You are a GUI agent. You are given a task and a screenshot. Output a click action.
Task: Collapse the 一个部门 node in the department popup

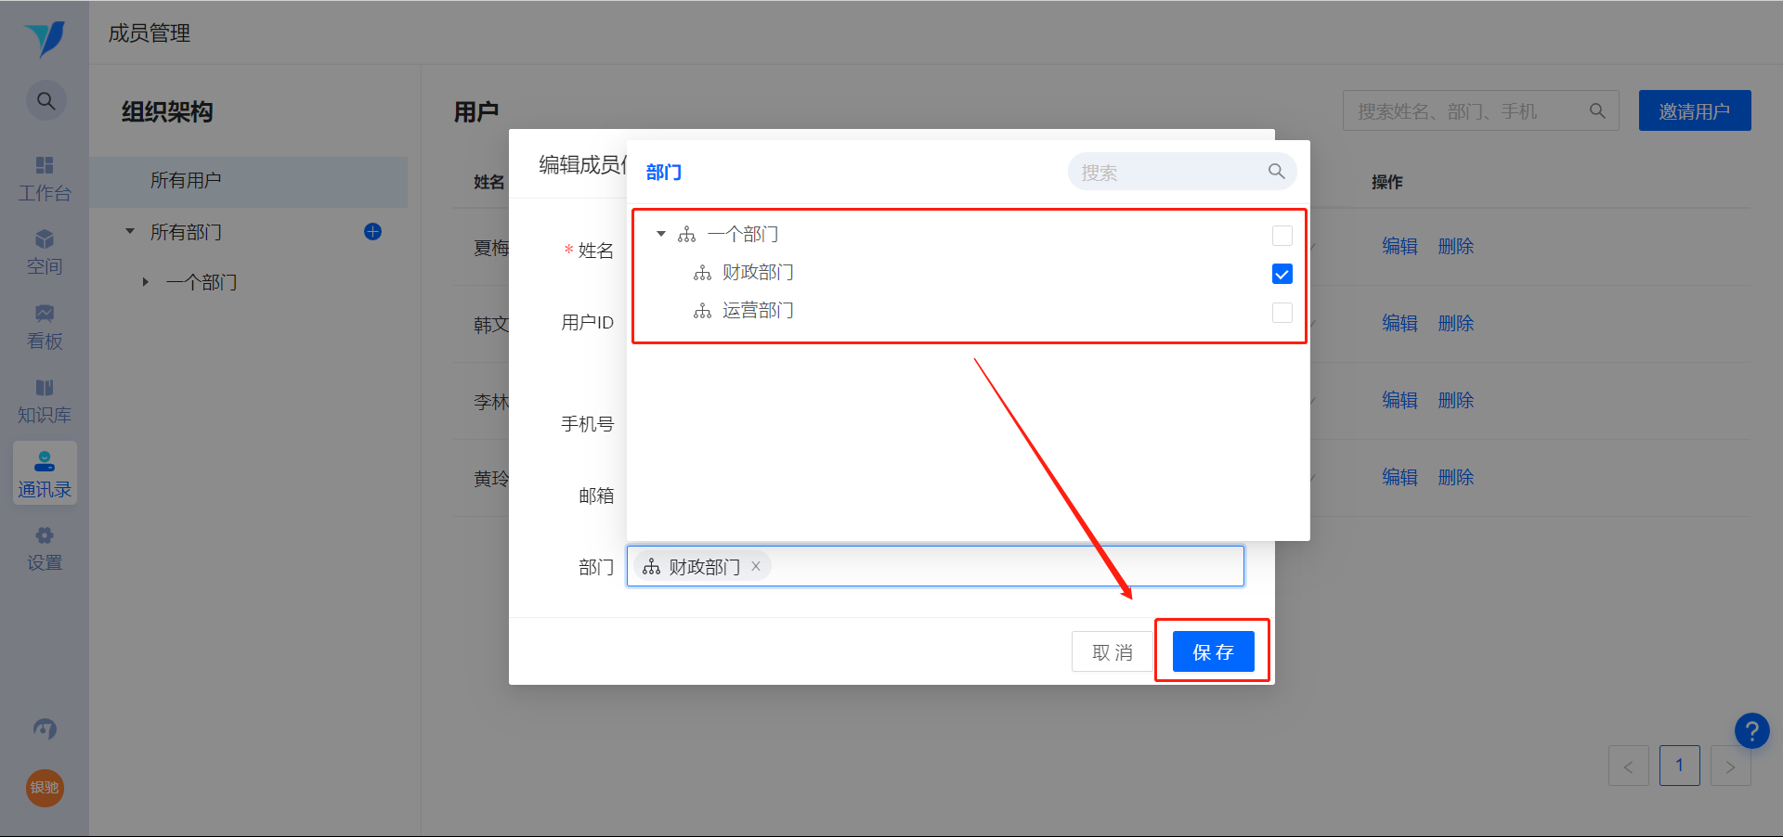coord(661,234)
